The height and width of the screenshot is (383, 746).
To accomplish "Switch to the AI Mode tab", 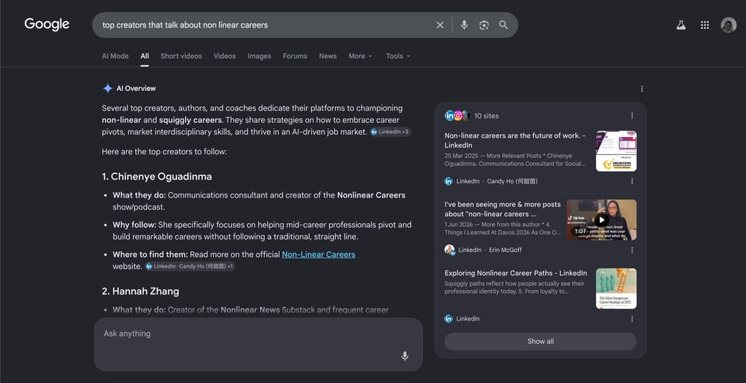I will (x=115, y=56).
